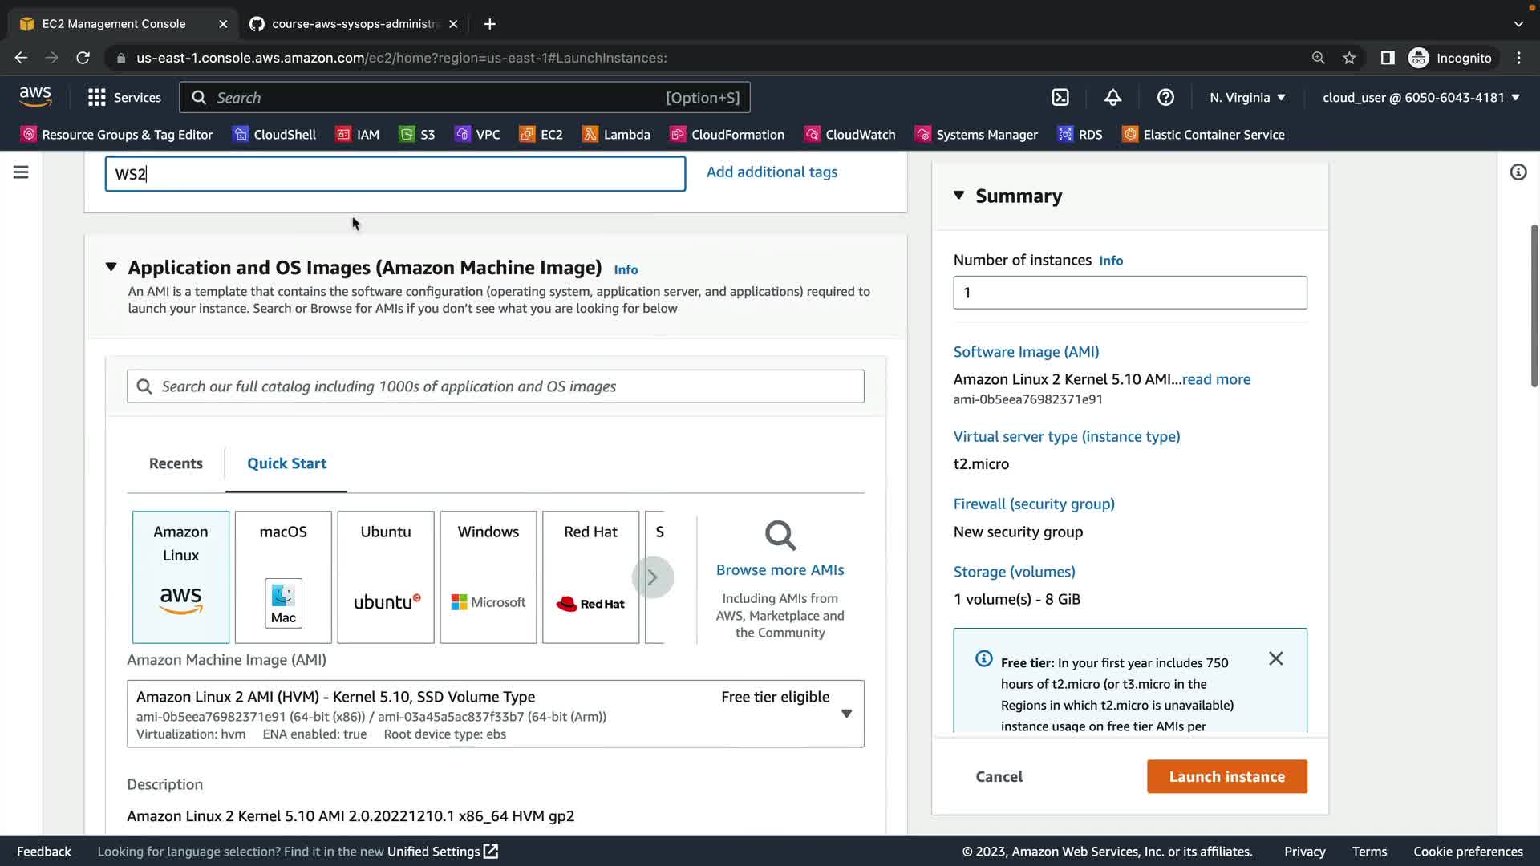
Task: Click the Lambda bookmark shortcut
Action: (616, 134)
